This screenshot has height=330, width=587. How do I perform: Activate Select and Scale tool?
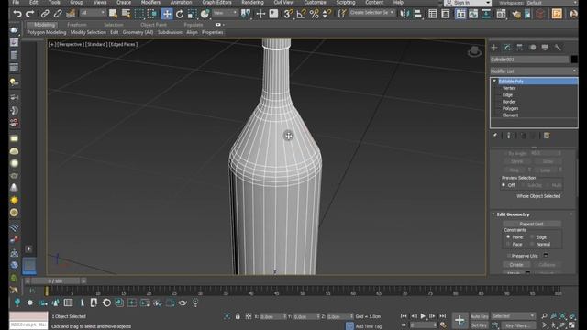(192, 15)
